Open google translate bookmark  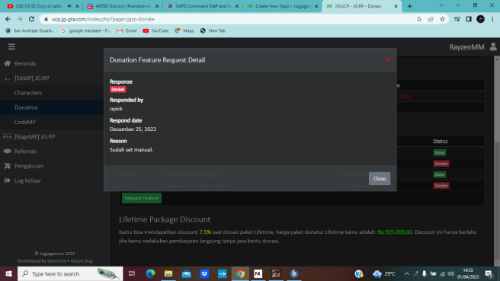pos(86,30)
